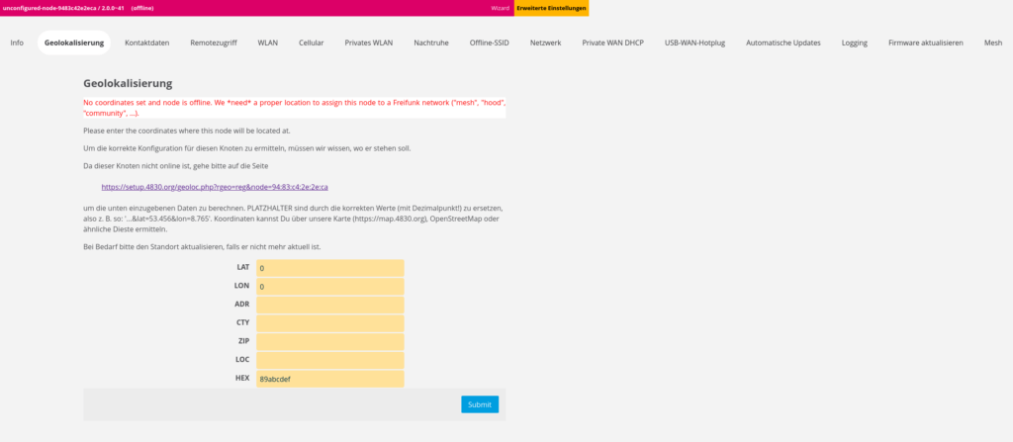Focus the LON coordinate field

tap(329, 287)
